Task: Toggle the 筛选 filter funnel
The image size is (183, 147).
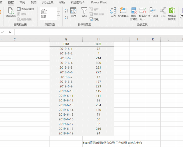Action: (84, 13)
